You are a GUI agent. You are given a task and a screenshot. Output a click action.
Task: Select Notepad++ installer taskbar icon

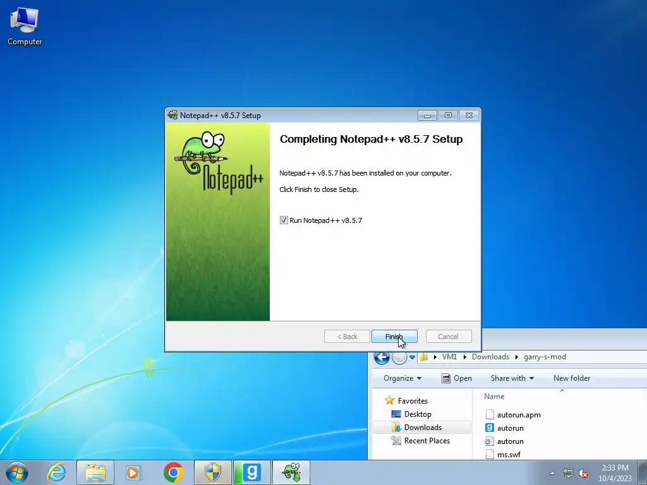(291, 472)
